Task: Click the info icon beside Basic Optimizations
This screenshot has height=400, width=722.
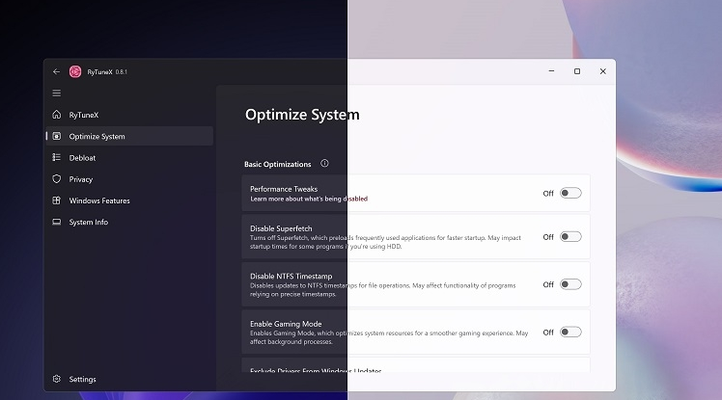Action: pyautogui.click(x=324, y=163)
